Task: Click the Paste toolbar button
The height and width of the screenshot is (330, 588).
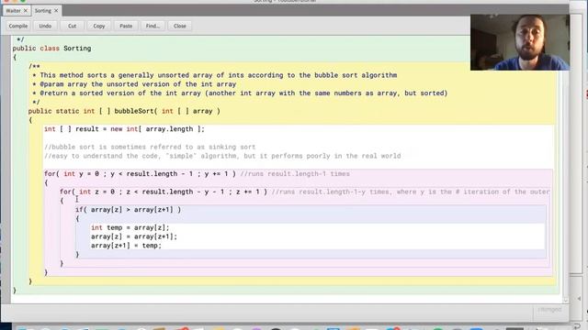Action: point(126,26)
